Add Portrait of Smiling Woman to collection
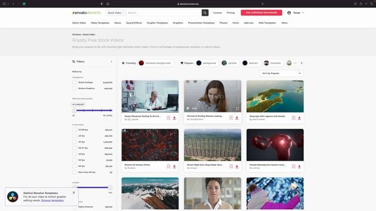 click(231, 117)
